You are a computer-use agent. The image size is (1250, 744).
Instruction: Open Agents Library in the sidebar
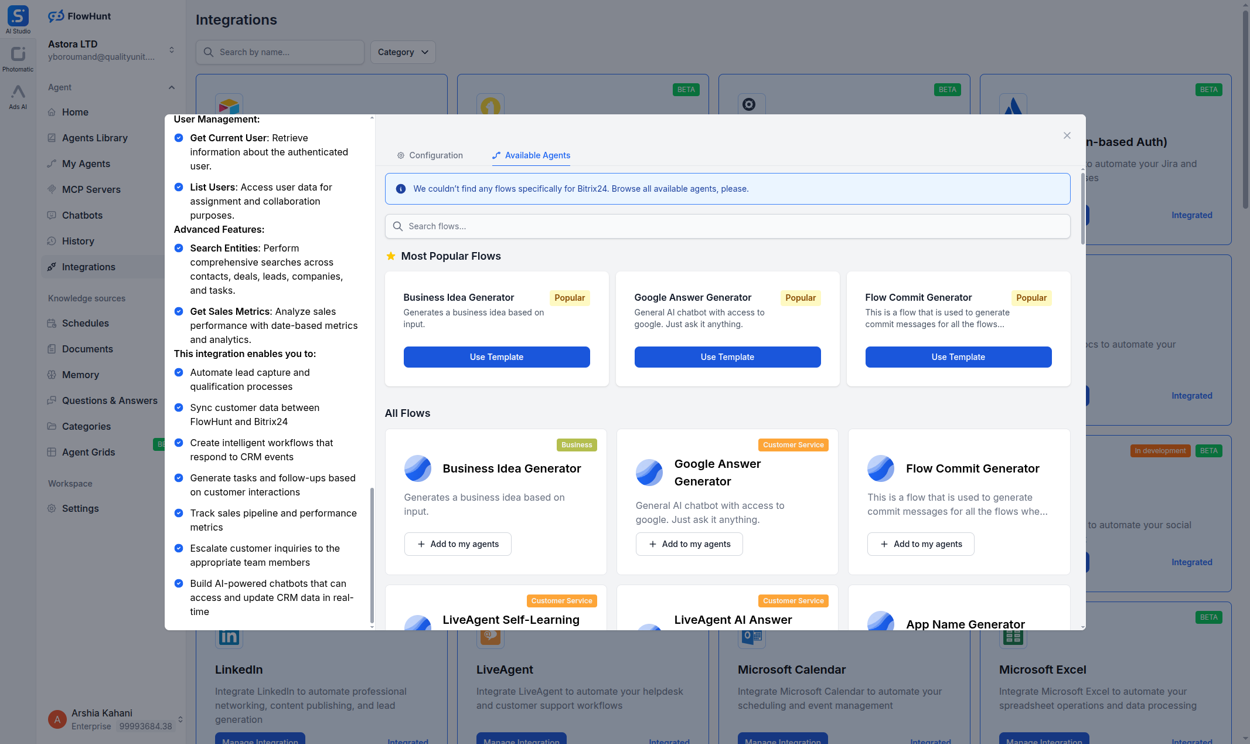point(94,138)
